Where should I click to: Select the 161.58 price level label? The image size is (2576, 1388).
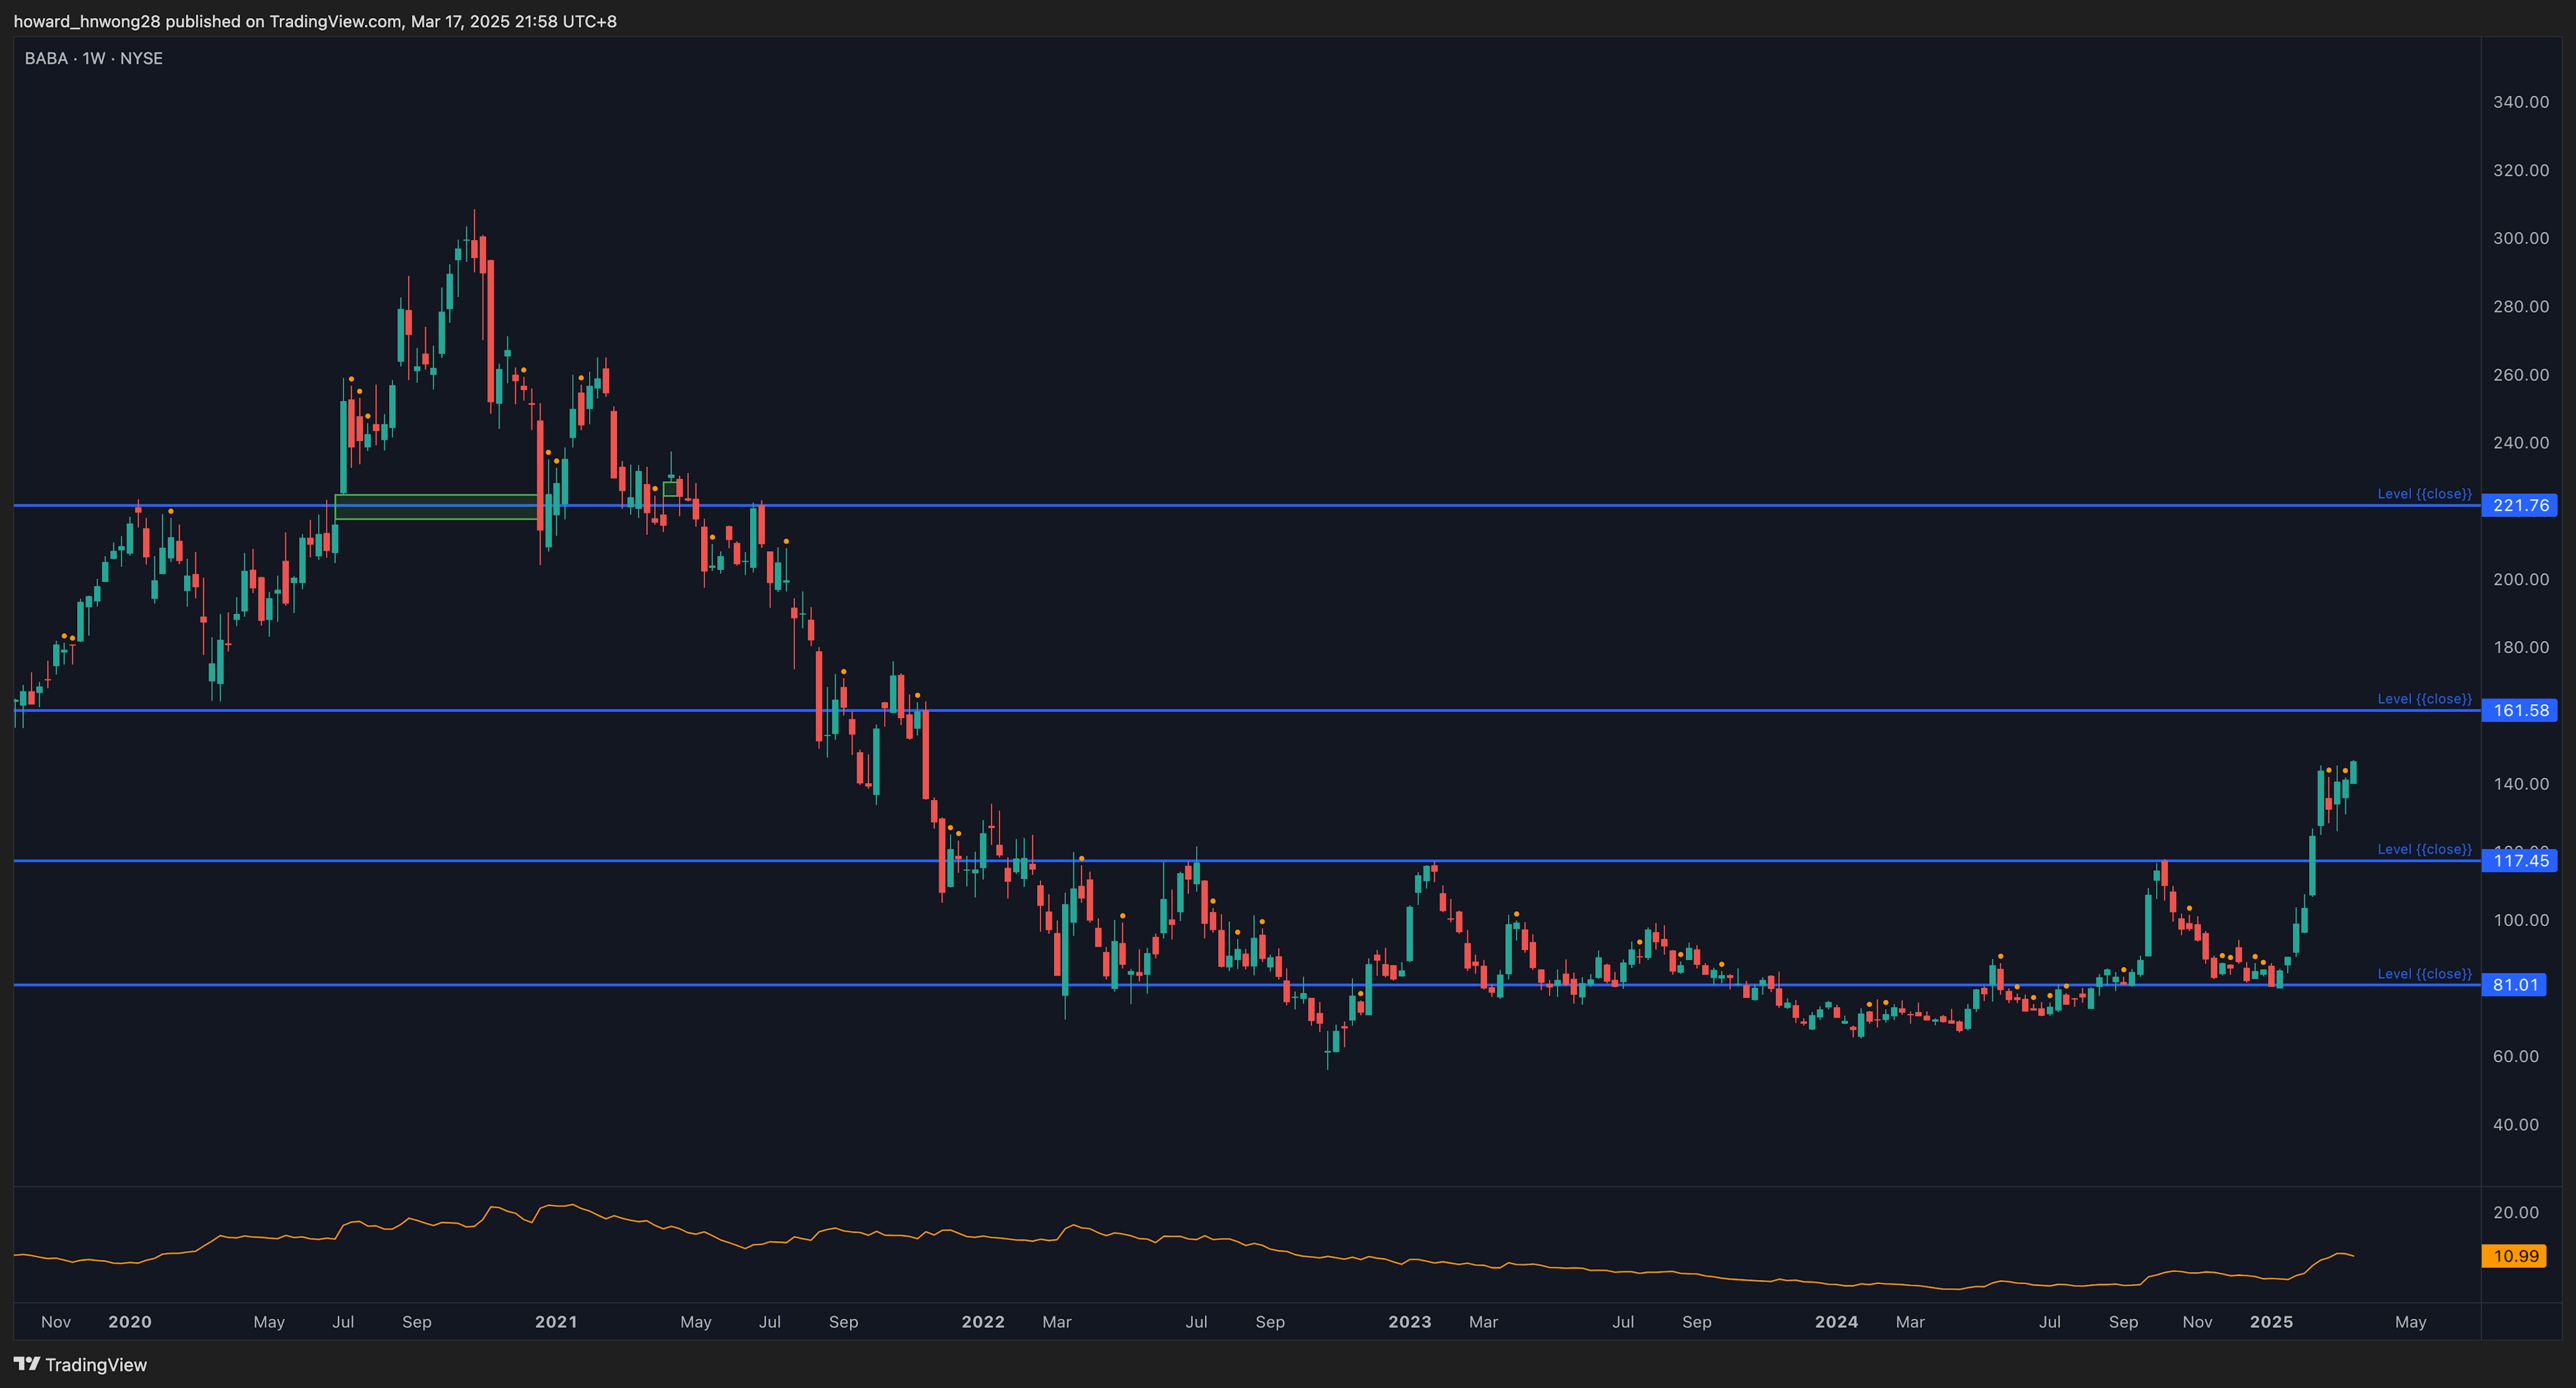[x=2519, y=711]
